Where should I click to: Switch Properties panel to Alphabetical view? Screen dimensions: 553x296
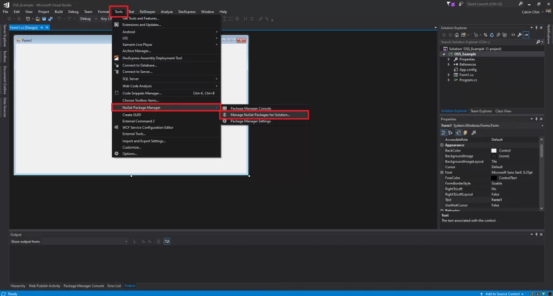[450, 133]
